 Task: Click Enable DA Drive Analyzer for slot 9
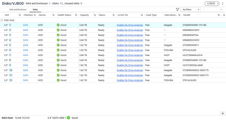click(130, 65)
